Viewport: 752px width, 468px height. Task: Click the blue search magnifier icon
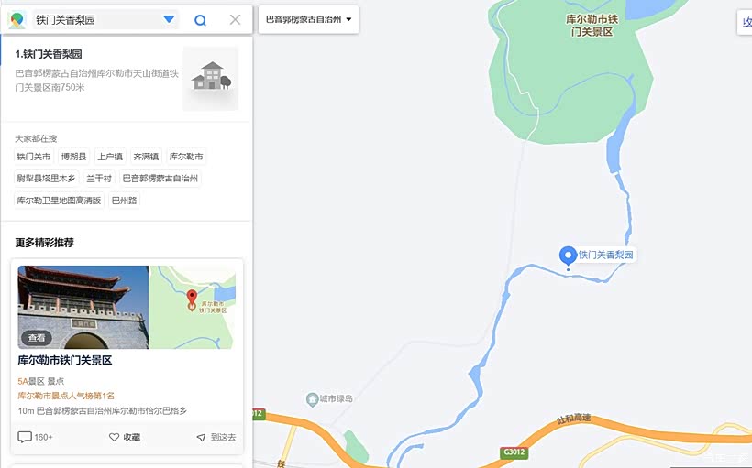200,20
